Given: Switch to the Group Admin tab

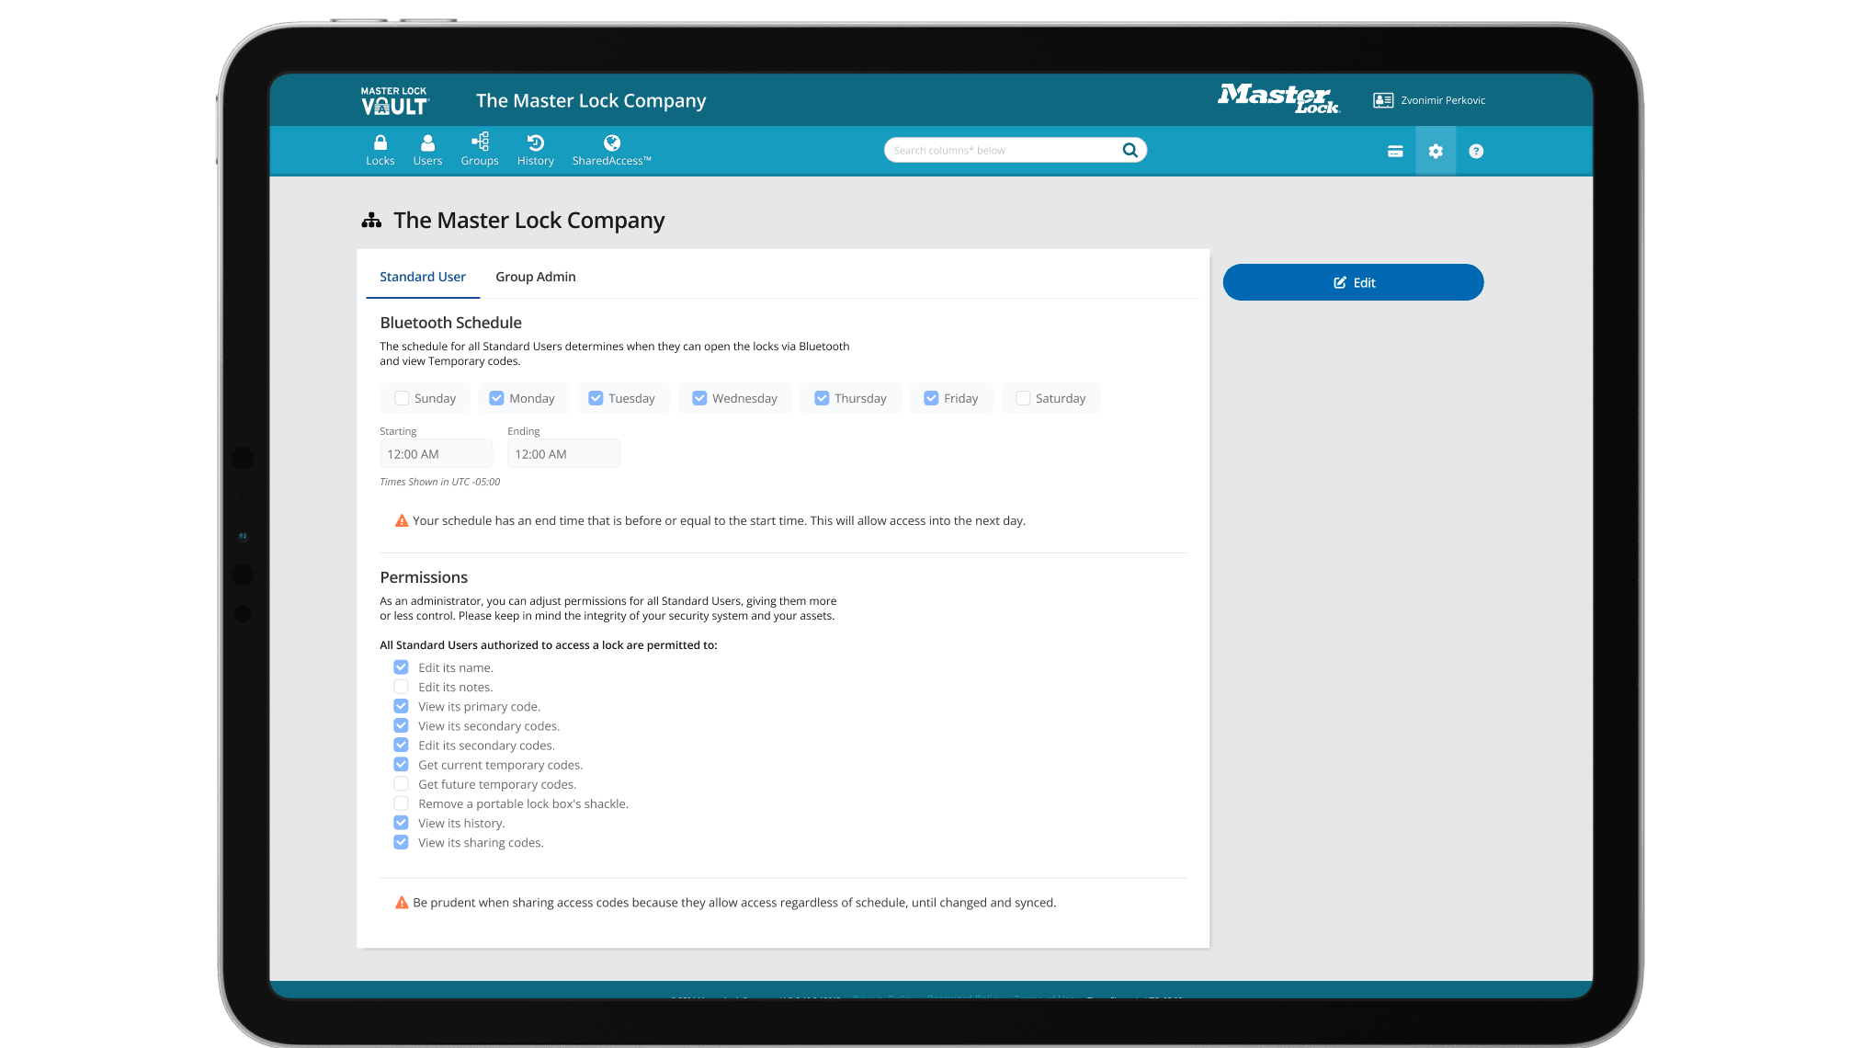Looking at the screenshot, I should (x=535, y=277).
